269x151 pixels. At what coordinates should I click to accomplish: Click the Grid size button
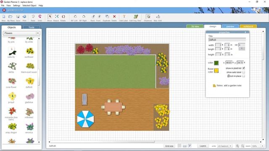click(169, 146)
